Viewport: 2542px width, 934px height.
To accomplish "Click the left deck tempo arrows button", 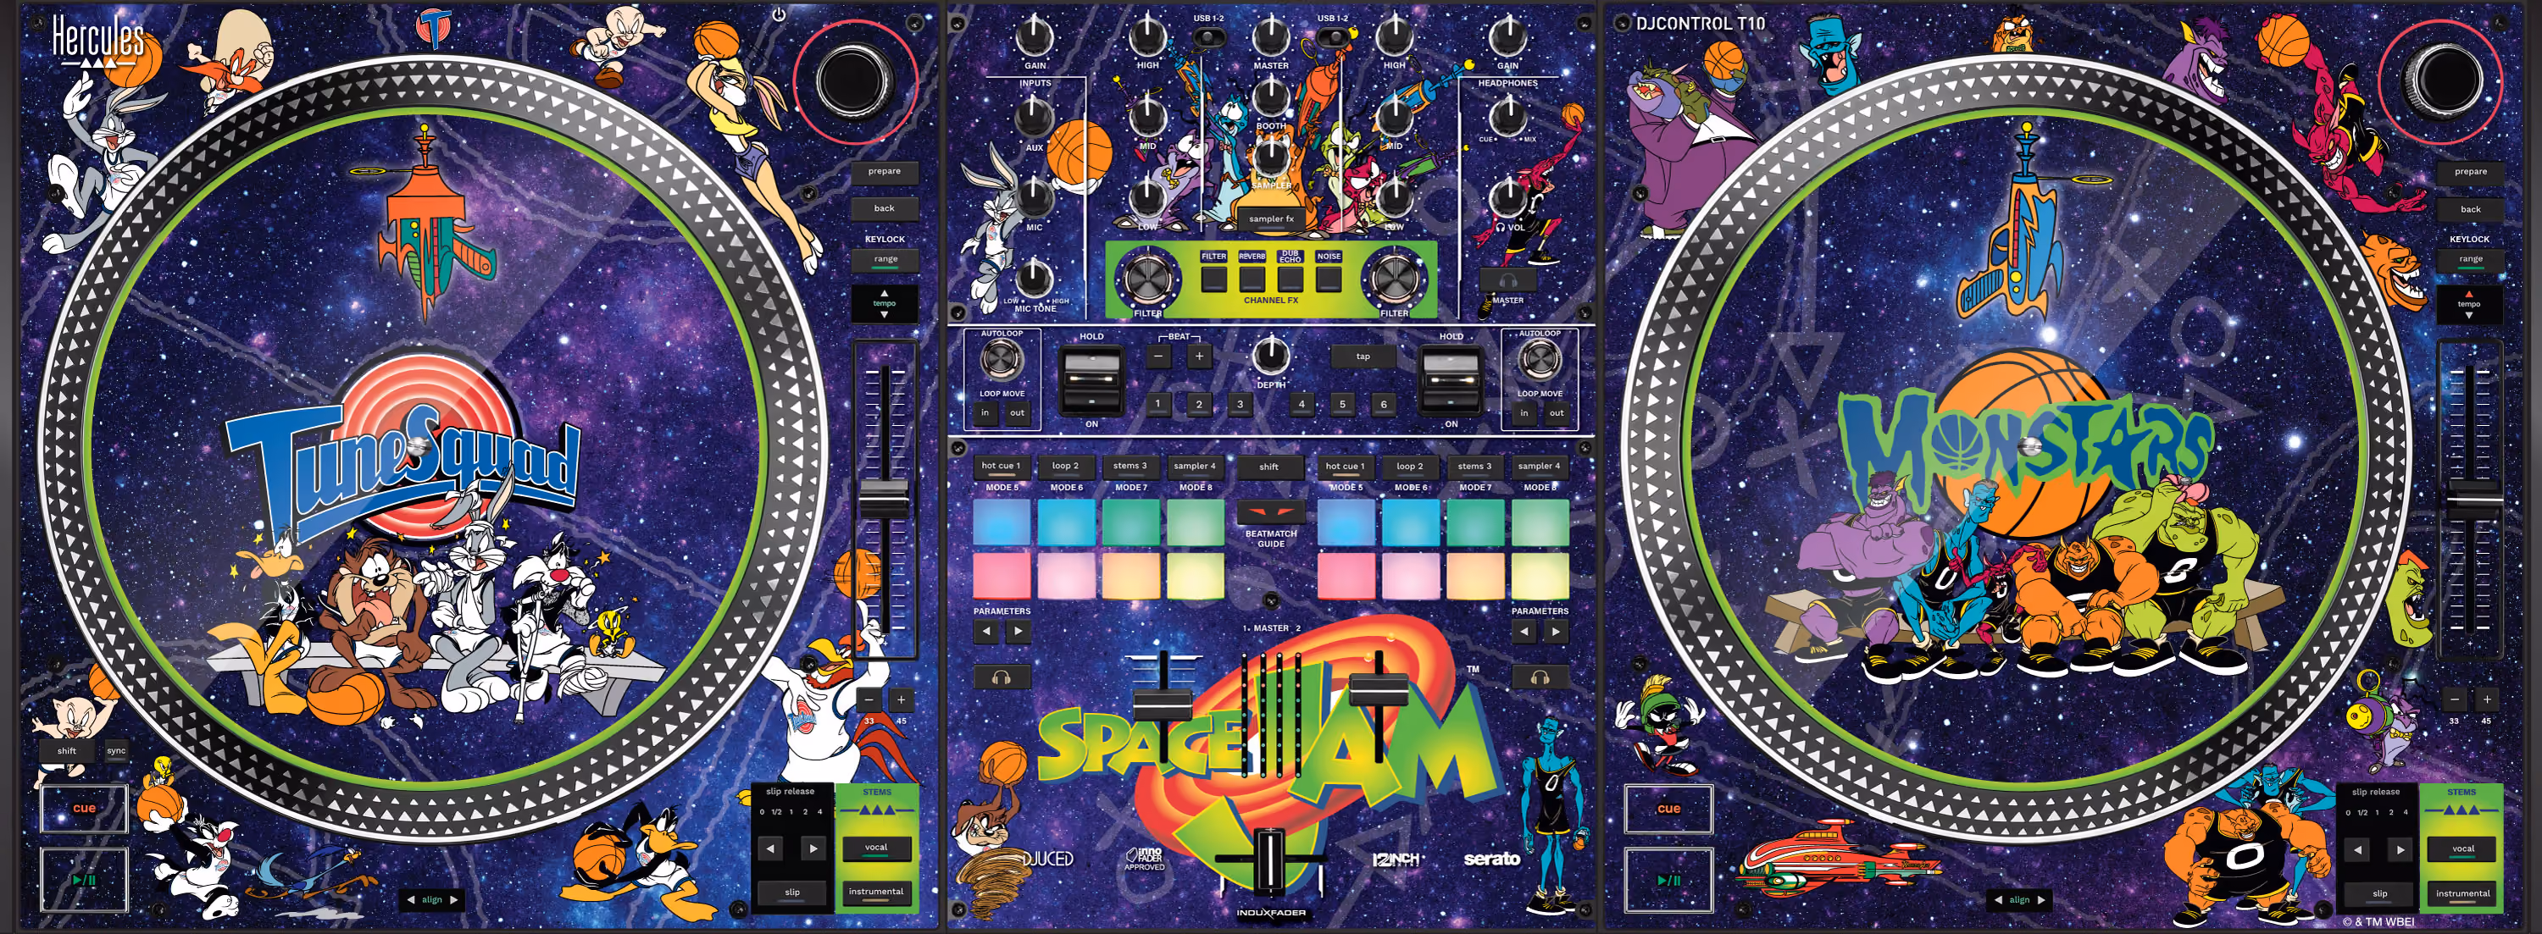I will [x=884, y=304].
